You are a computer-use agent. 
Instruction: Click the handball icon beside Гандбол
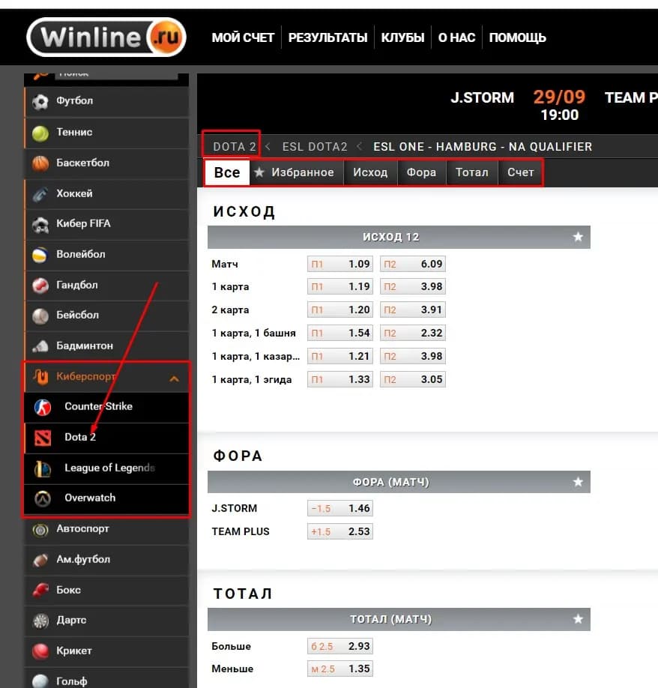(x=40, y=286)
